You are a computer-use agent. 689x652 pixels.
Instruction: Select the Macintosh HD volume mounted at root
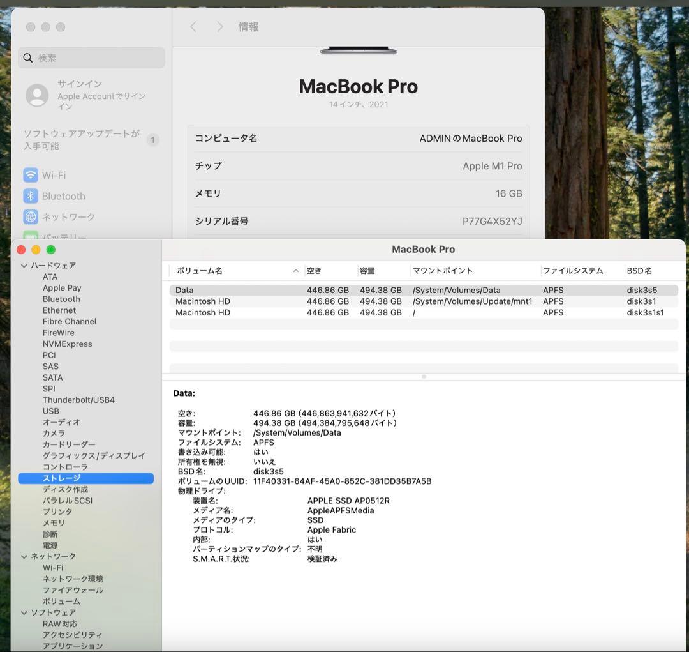[255, 312]
